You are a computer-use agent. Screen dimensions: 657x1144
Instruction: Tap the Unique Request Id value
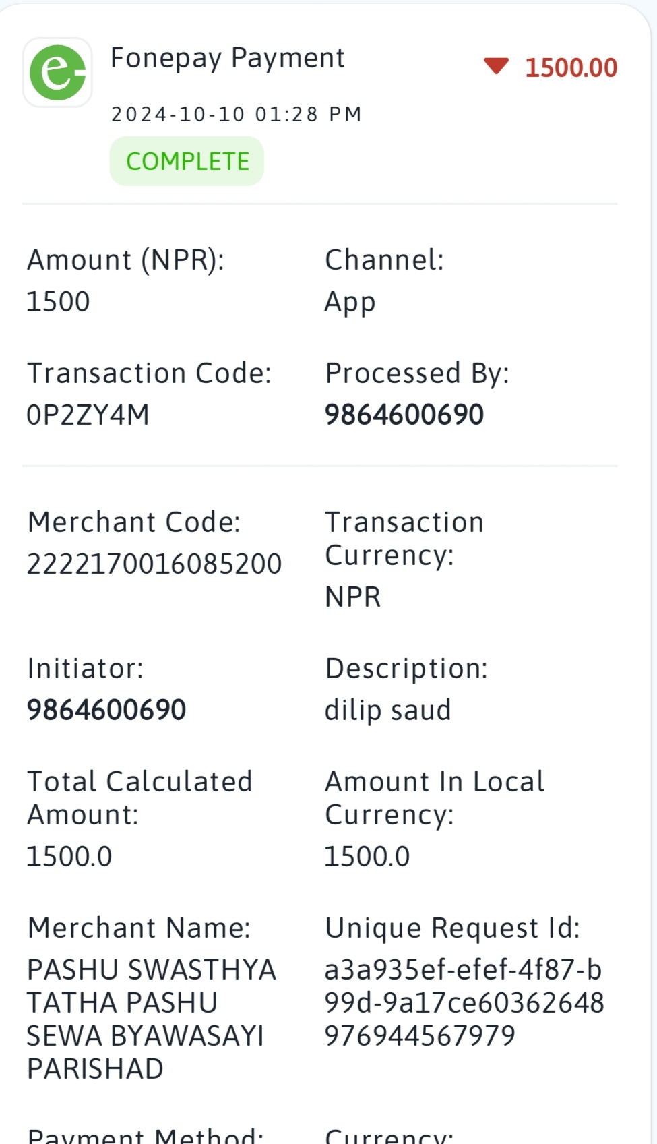[464, 1002]
